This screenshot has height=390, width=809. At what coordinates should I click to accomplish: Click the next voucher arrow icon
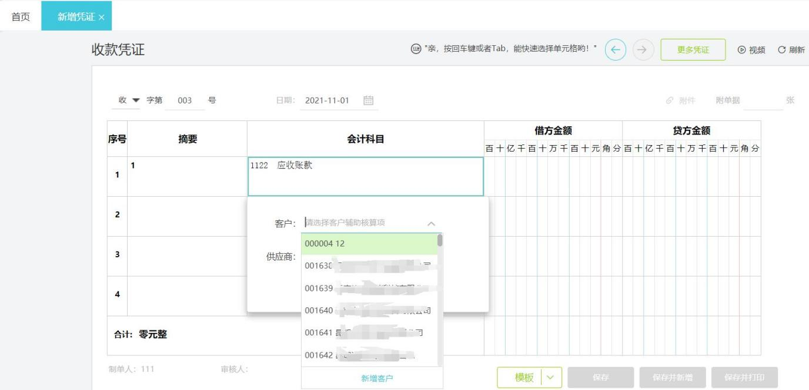tap(643, 50)
